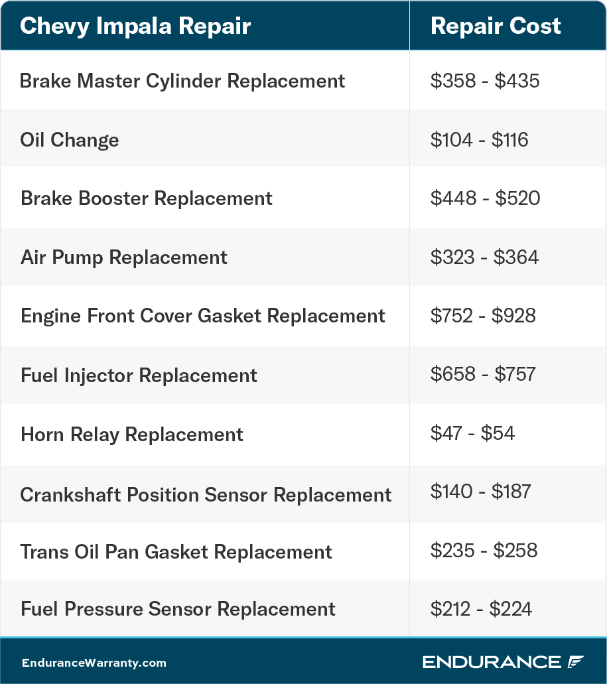Open the EnduranceWarranty.com link
The width and height of the screenshot is (607, 684).
[94, 663]
